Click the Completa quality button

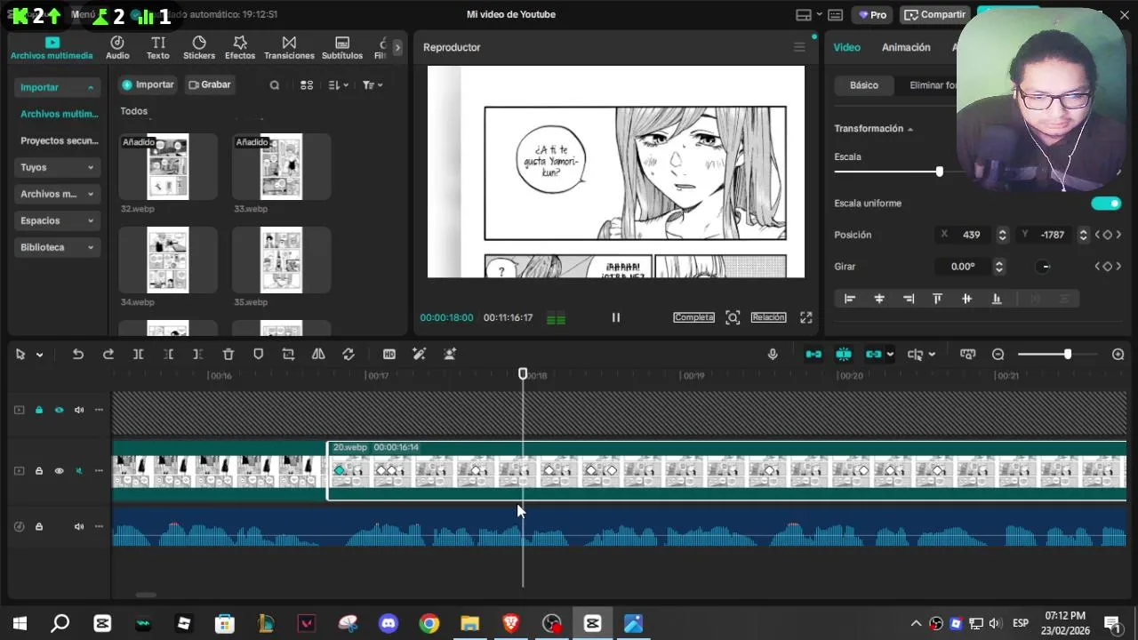693,317
